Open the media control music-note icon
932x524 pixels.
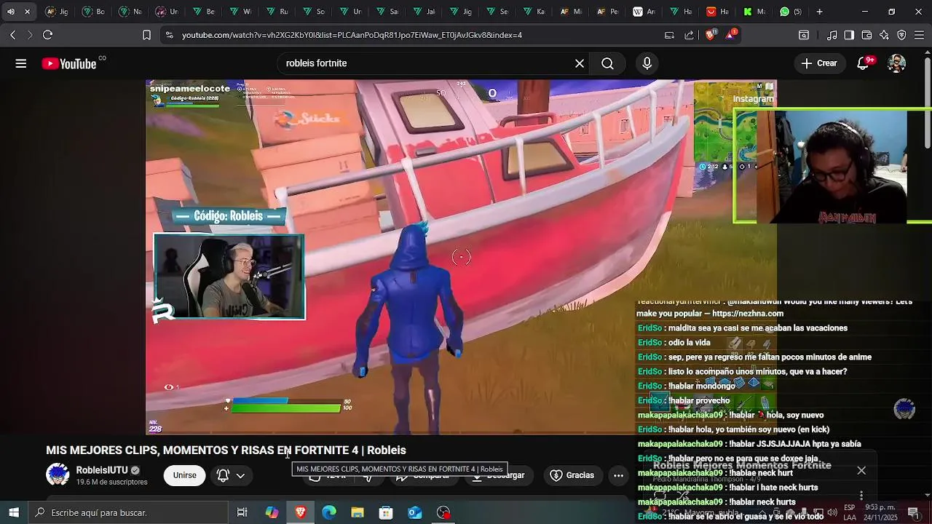coord(832,35)
